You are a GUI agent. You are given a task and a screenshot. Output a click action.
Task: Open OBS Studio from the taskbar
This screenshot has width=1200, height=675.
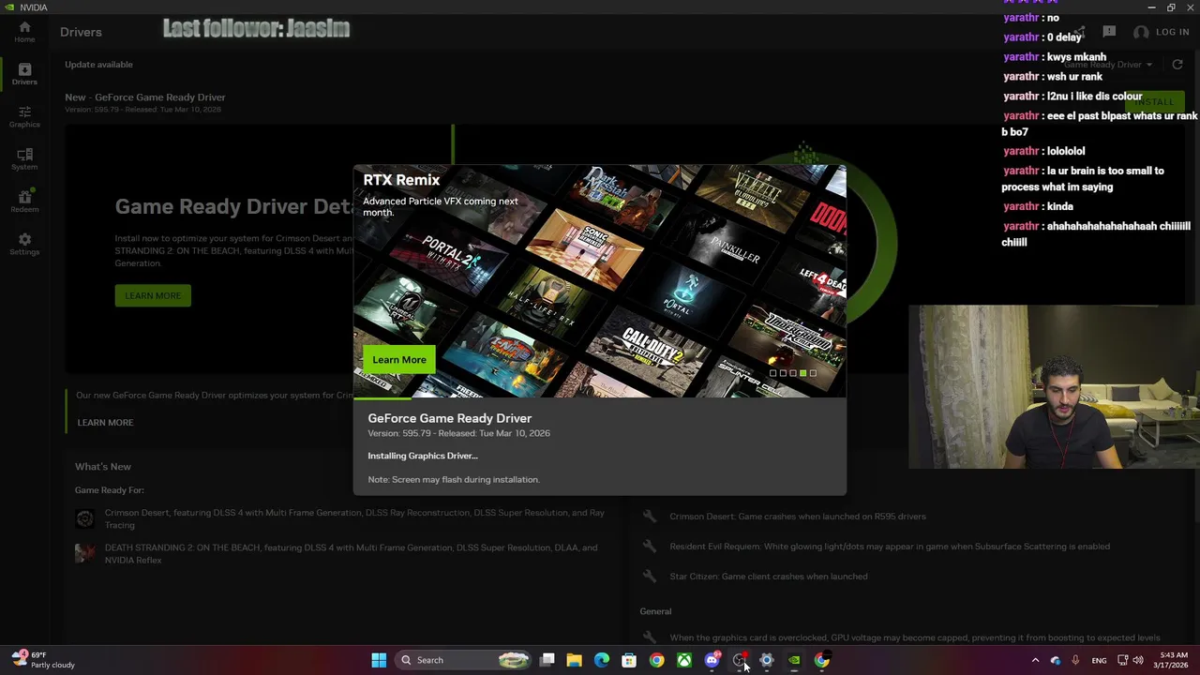pyautogui.click(x=739, y=660)
